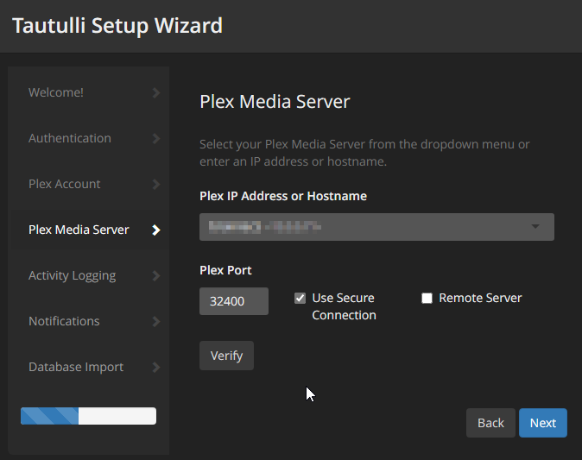Switch to the Notifications step
This screenshot has width=582, height=460.
pos(89,321)
